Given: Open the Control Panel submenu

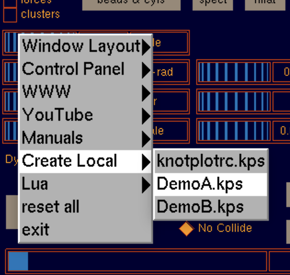Looking at the screenshot, I should click(86, 69).
